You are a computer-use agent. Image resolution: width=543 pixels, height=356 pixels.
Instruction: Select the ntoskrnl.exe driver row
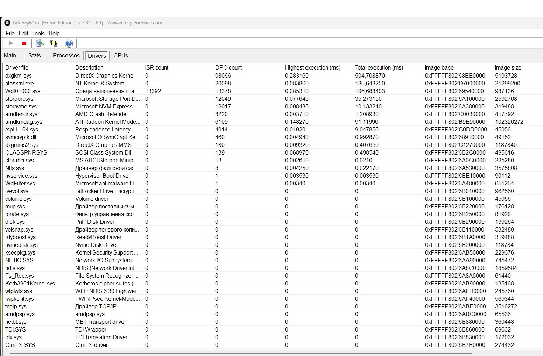coord(273,83)
